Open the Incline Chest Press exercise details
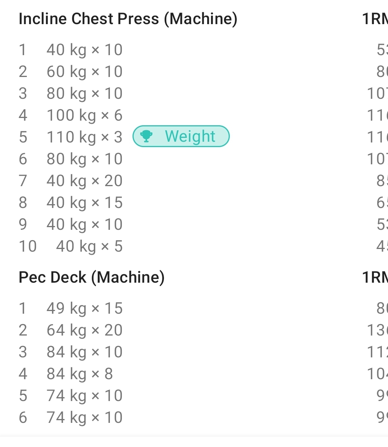This screenshot has height=447, width=388. [x=128, y=18]
